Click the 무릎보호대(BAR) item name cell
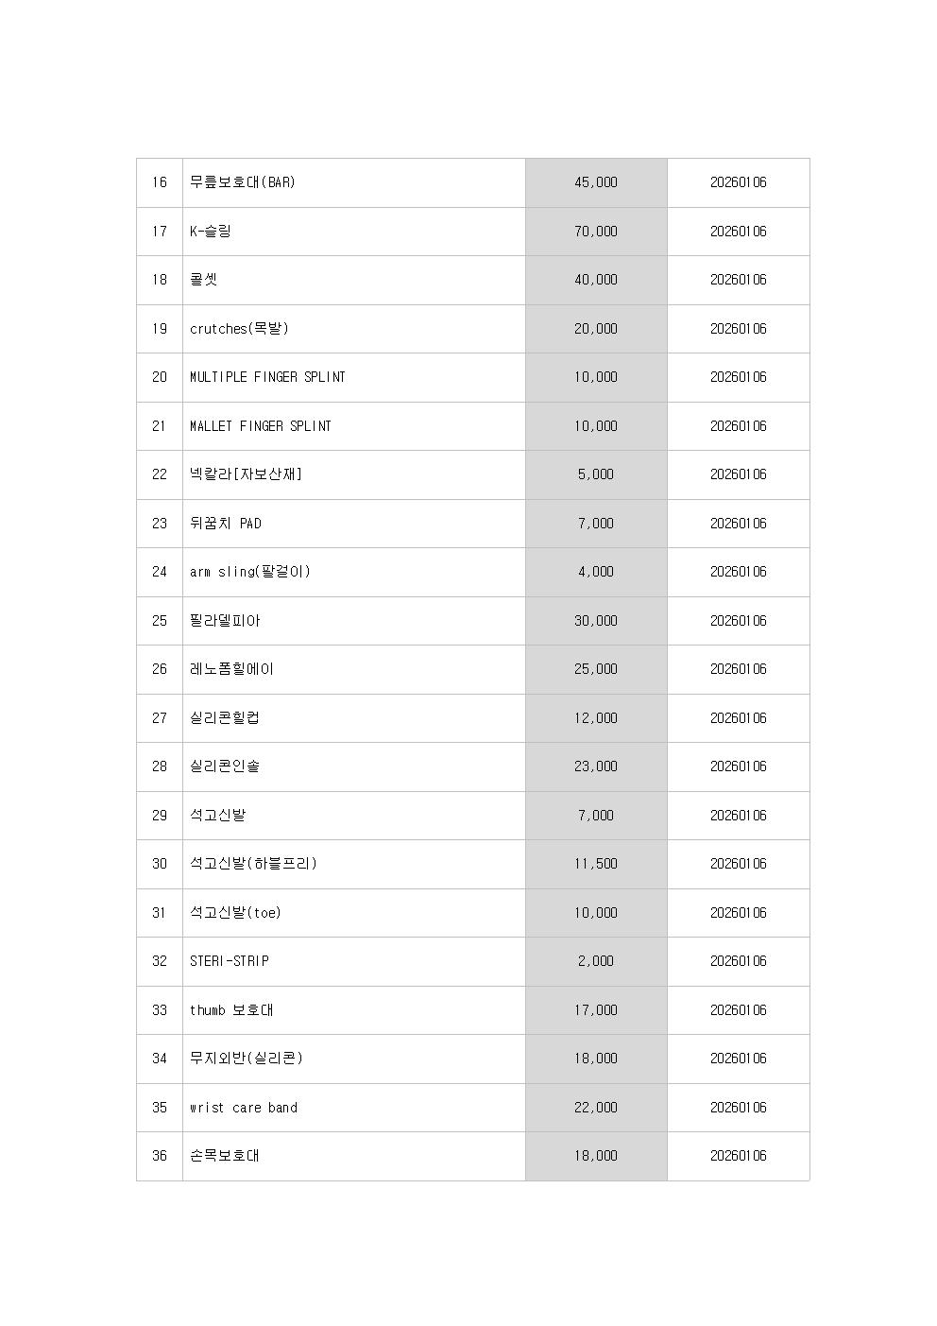 pyautogui.click(x=243, y=182)
